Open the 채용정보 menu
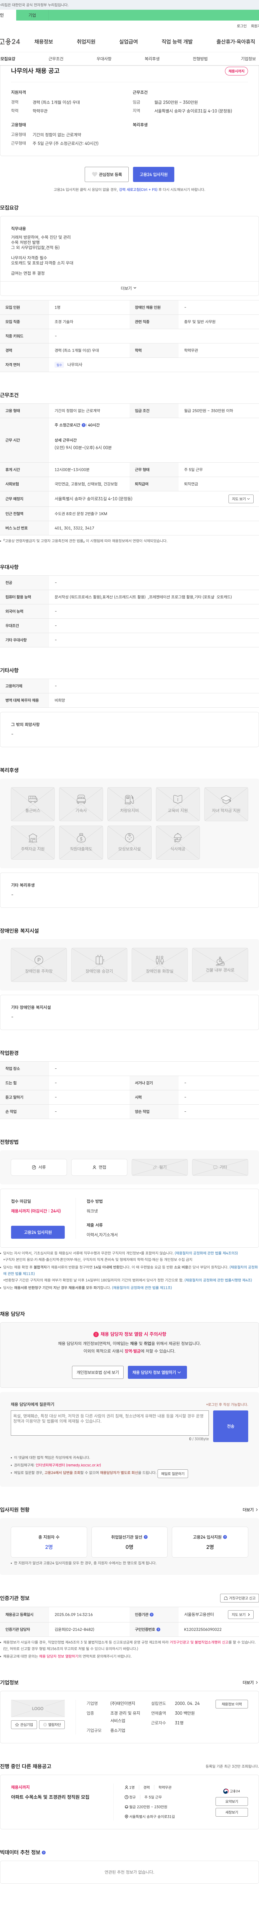Screen dimensions: 259x1908 coord(44,41)
